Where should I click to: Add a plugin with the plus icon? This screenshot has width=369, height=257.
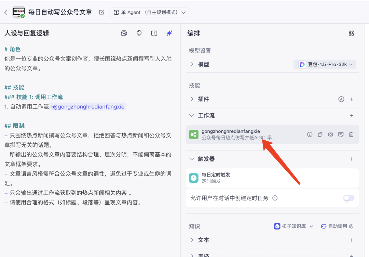pos(352,99)
